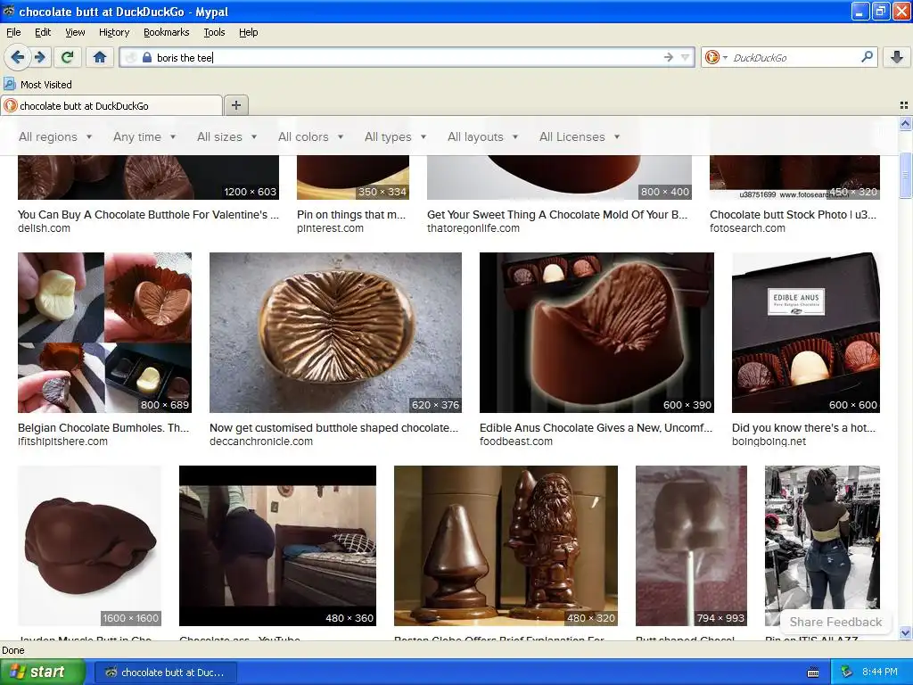Click the padlock site security icon
The width and height of the screenshot is (913, 685).
click(x=147, y=57)
